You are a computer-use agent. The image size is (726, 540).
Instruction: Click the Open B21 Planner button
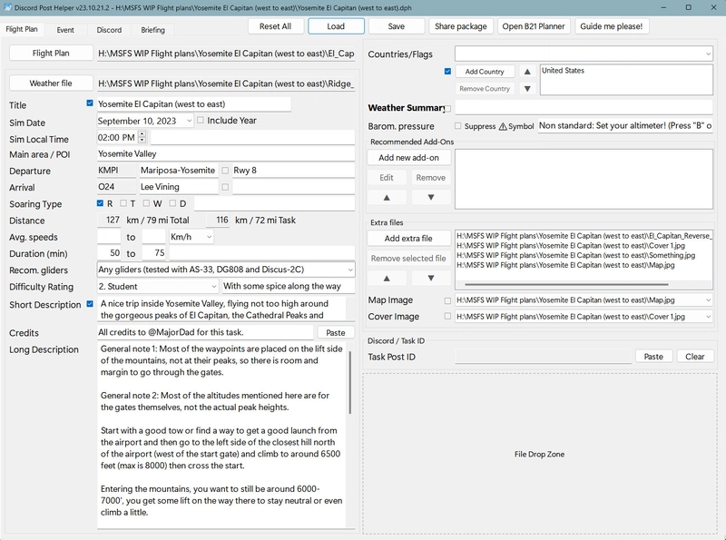pos(535,26)
